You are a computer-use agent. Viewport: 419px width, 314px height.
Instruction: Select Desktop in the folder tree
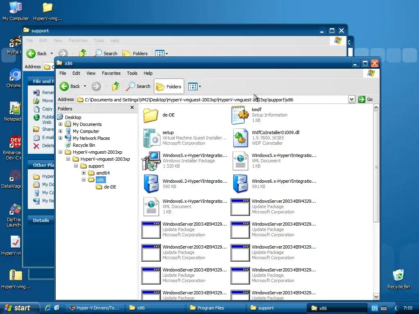(x=73, y=117)
